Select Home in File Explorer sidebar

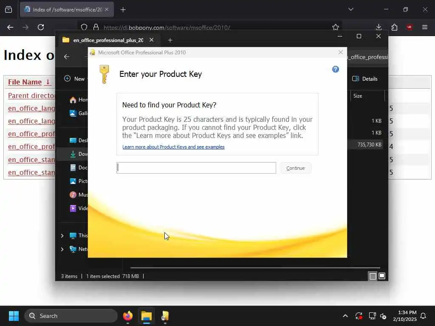pyautogui.click(x=79, y=100)
